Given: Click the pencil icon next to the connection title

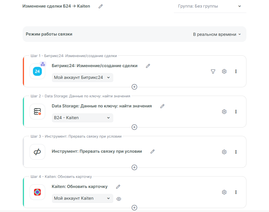Looking at the screenshot, I should click(x=101, y=6).
